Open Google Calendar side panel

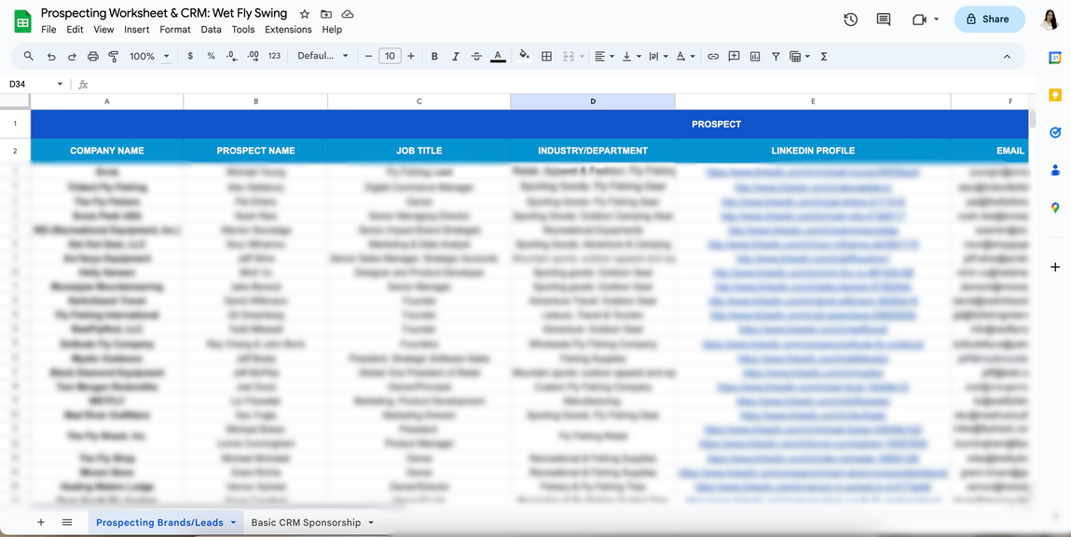pos(1054,58)
